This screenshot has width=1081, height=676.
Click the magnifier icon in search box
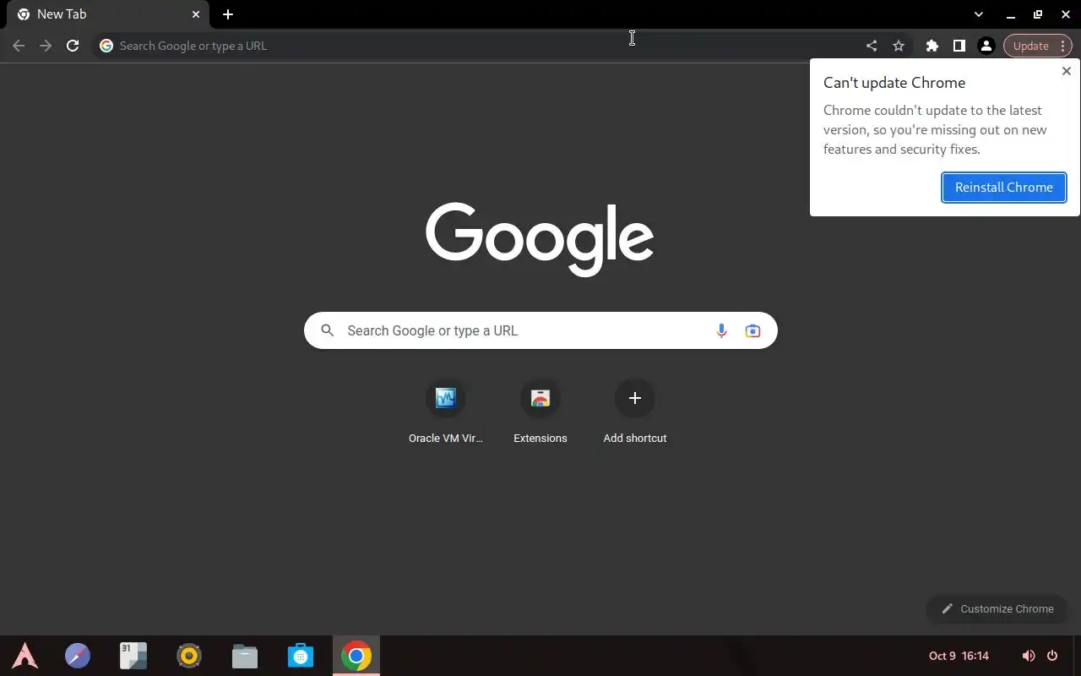(x=328, y=330)
